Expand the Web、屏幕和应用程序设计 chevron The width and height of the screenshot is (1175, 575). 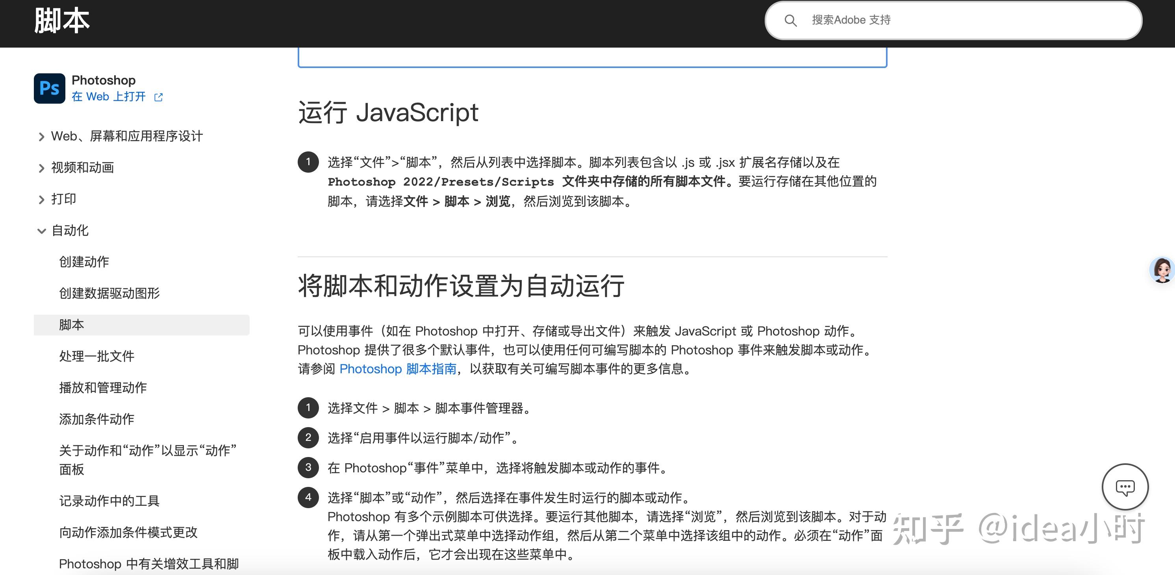point(41,137)
